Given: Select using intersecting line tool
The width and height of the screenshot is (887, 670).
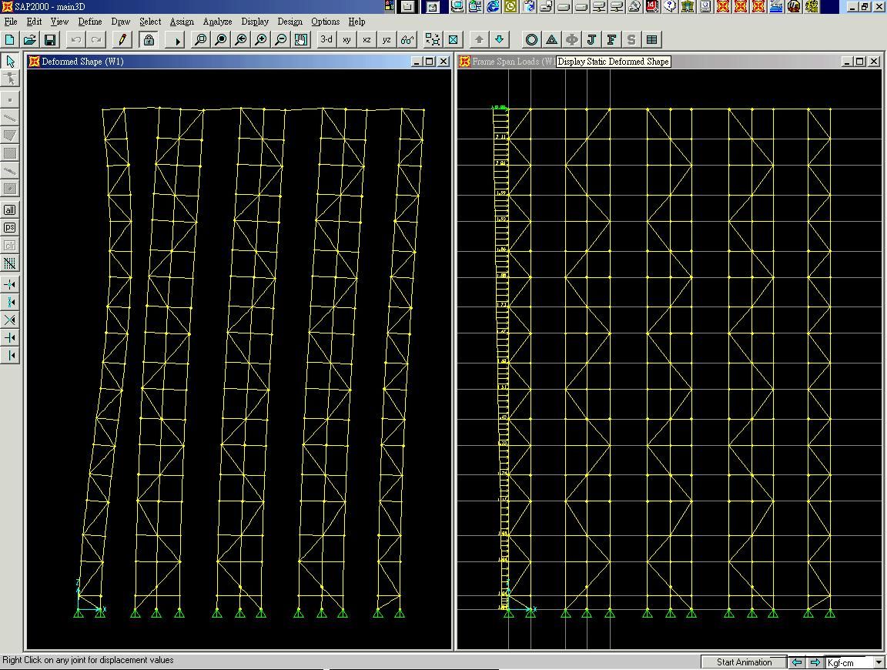Looking at the screenshot, I should click(x=9, y=263).
